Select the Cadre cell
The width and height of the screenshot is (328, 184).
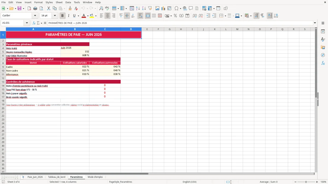[x=33, y=67]
